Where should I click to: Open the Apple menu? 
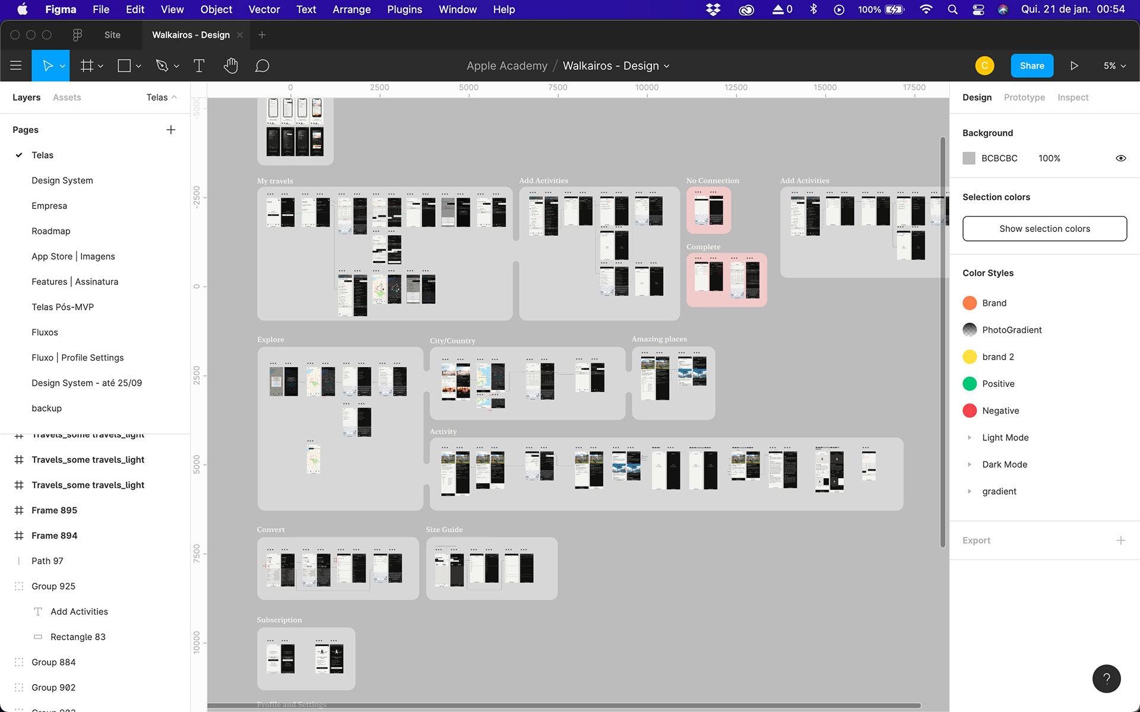coord(23,9)
